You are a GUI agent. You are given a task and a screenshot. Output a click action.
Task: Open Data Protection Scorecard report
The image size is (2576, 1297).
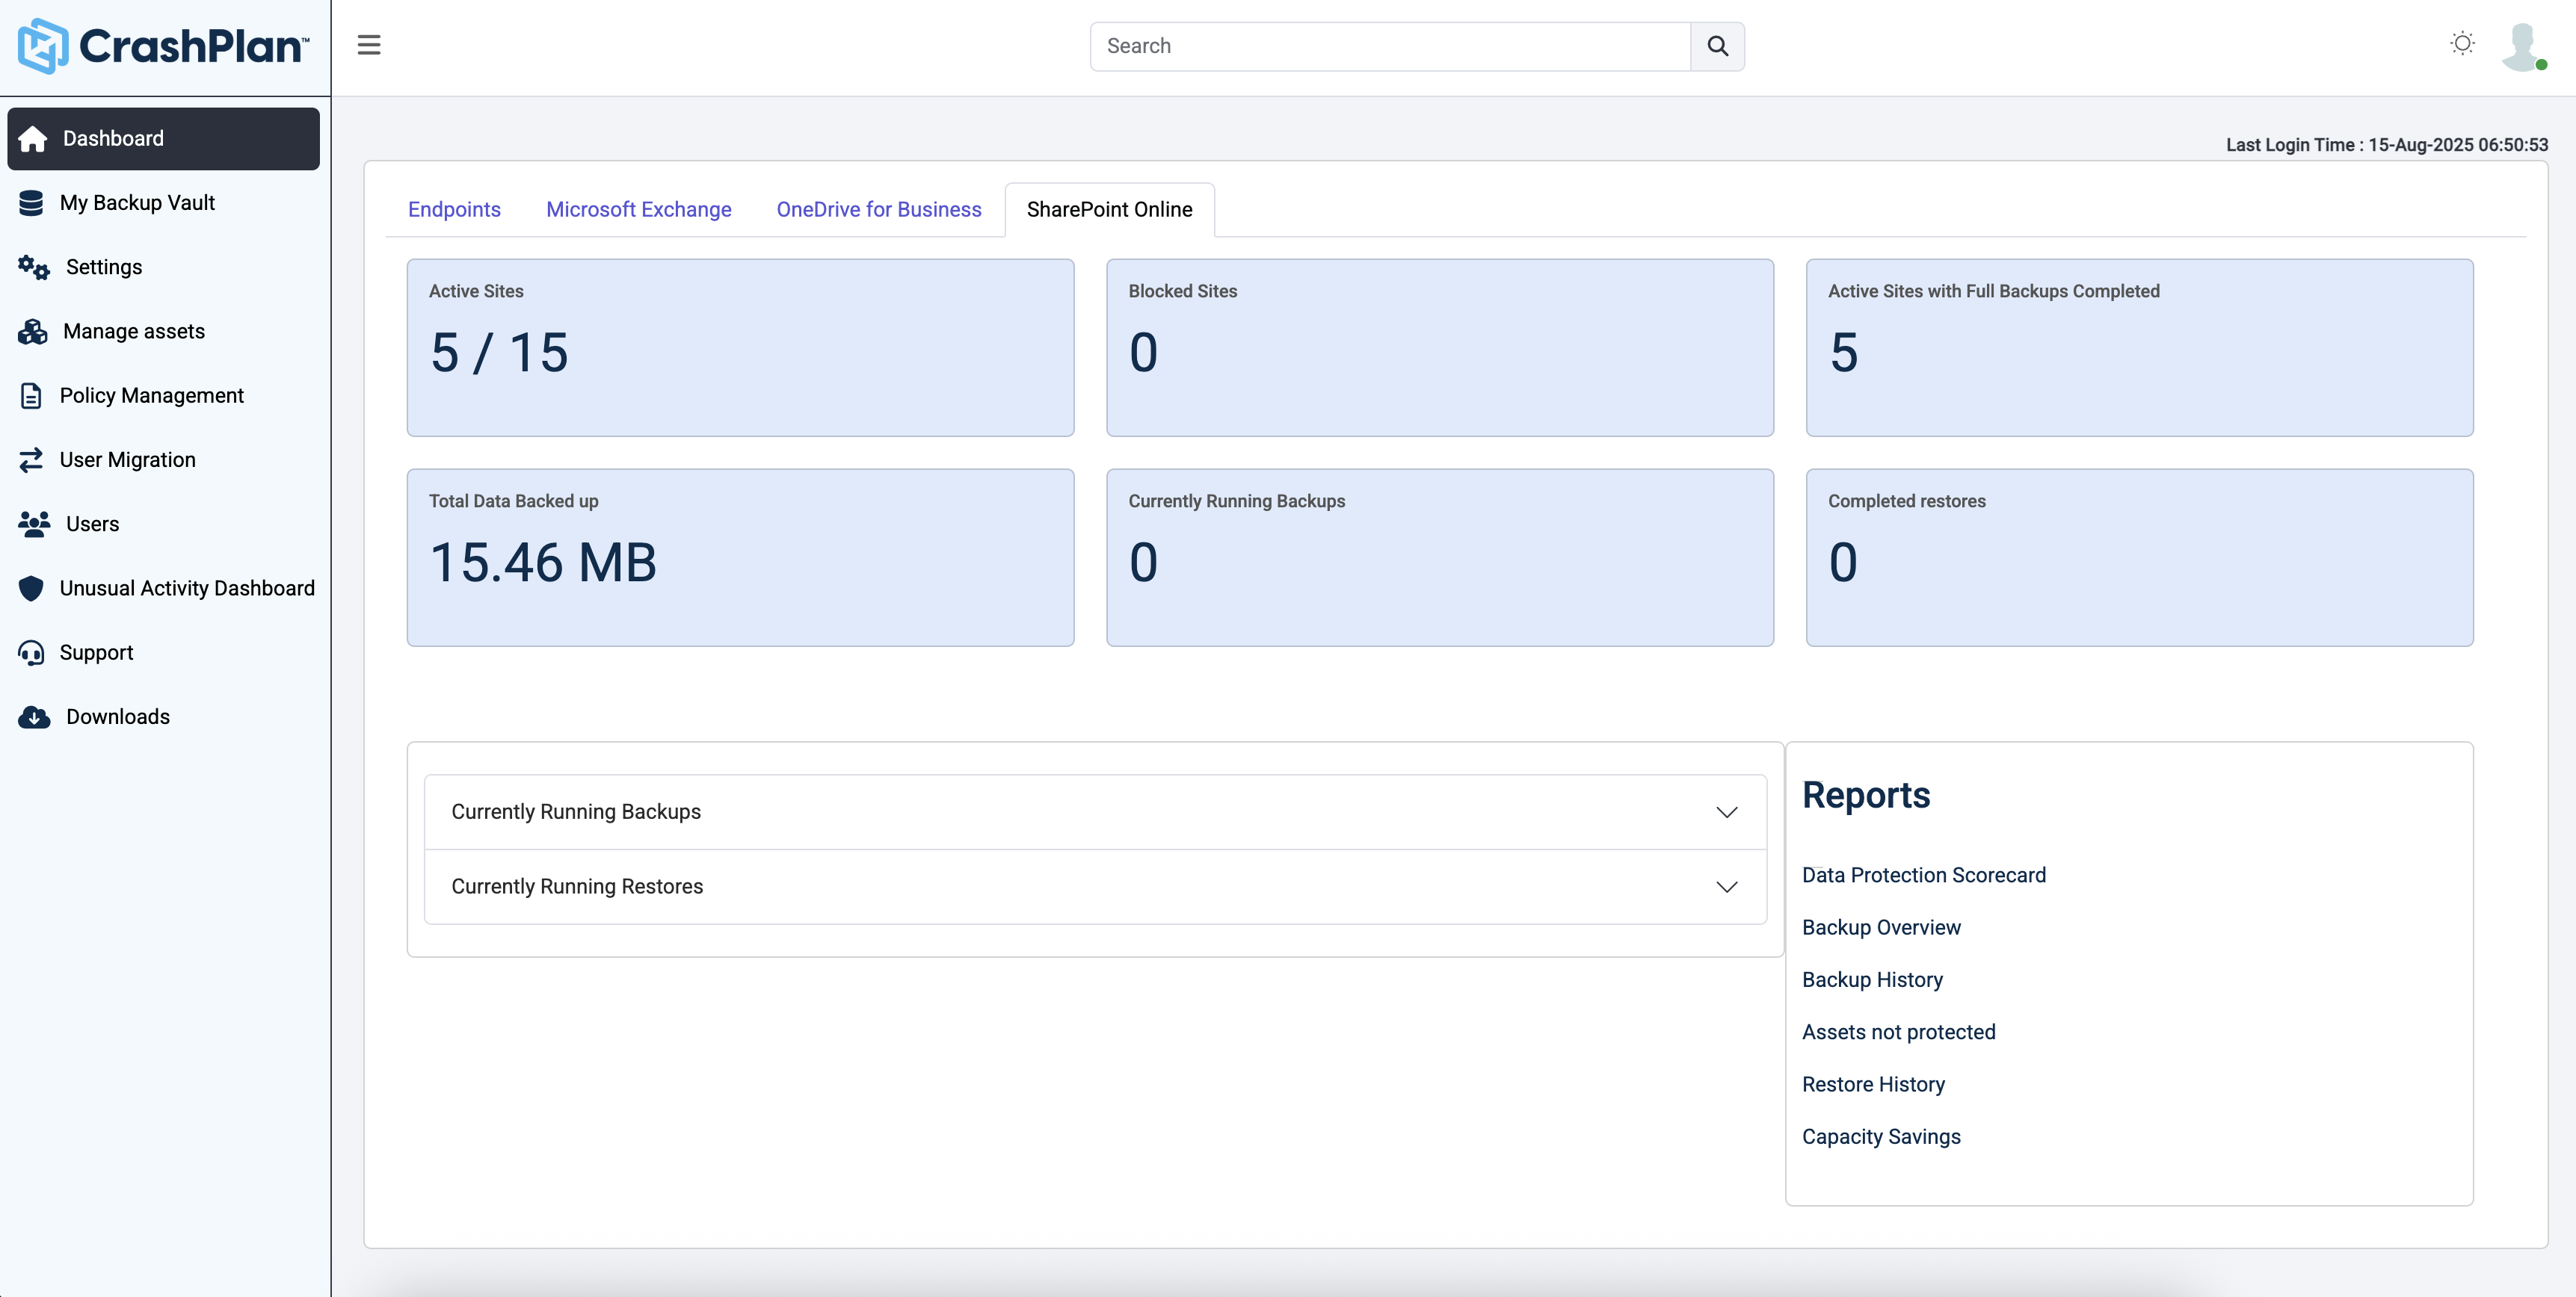[x=1923, y=876]
